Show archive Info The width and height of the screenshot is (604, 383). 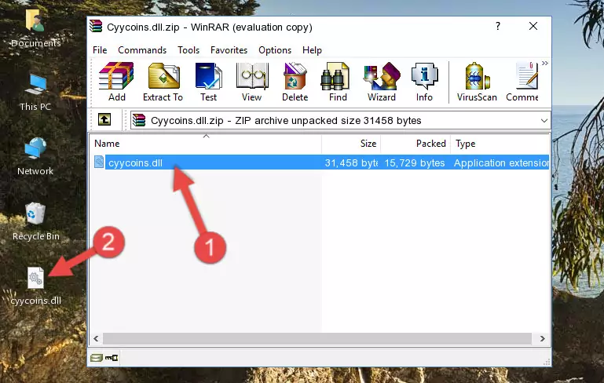(x=424, y=82)
